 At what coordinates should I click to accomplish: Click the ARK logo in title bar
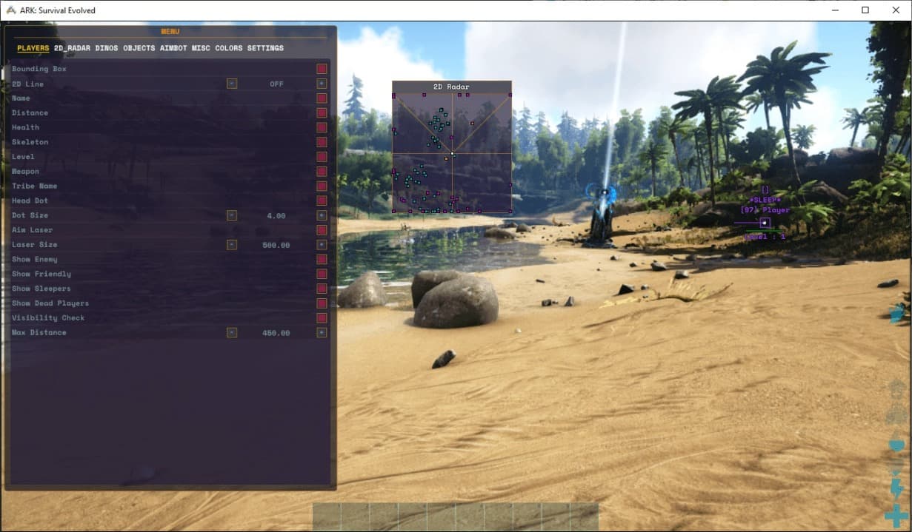(x=10, y=10)
